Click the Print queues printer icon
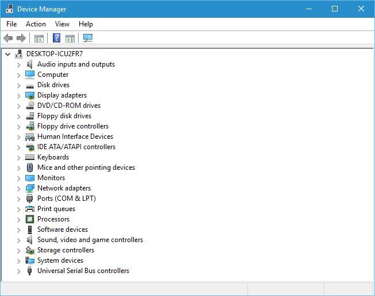 click(30, 209)
